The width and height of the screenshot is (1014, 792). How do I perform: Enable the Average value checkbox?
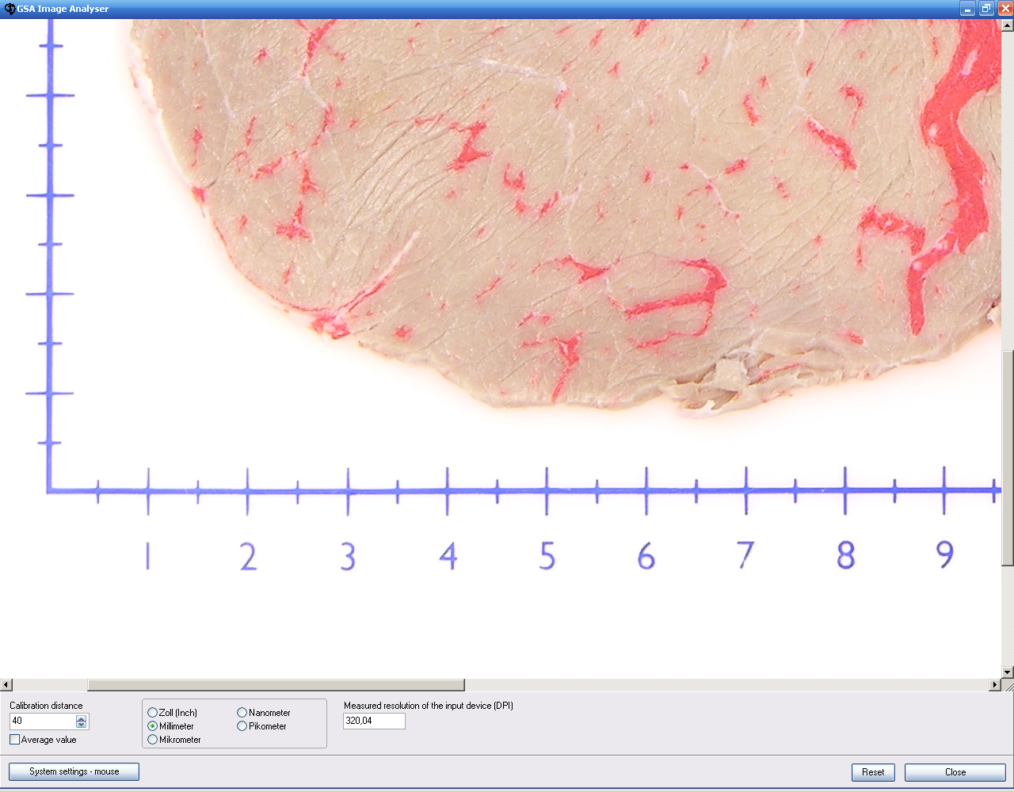click(x=14, y=740)
